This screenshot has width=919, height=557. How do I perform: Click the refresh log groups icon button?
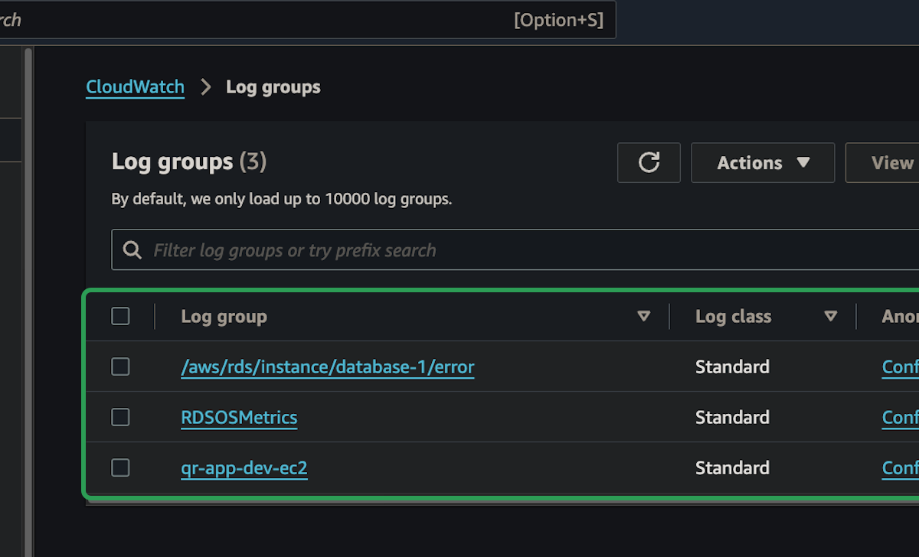(x=649, y=162)
